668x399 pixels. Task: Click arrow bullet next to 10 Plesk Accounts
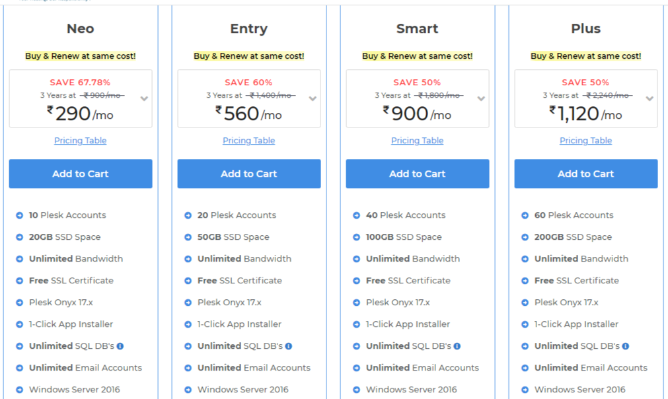coord(20,215)
